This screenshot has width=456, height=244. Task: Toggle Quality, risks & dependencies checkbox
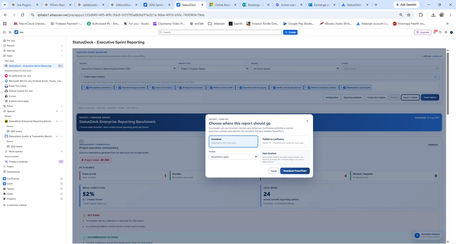274,88
